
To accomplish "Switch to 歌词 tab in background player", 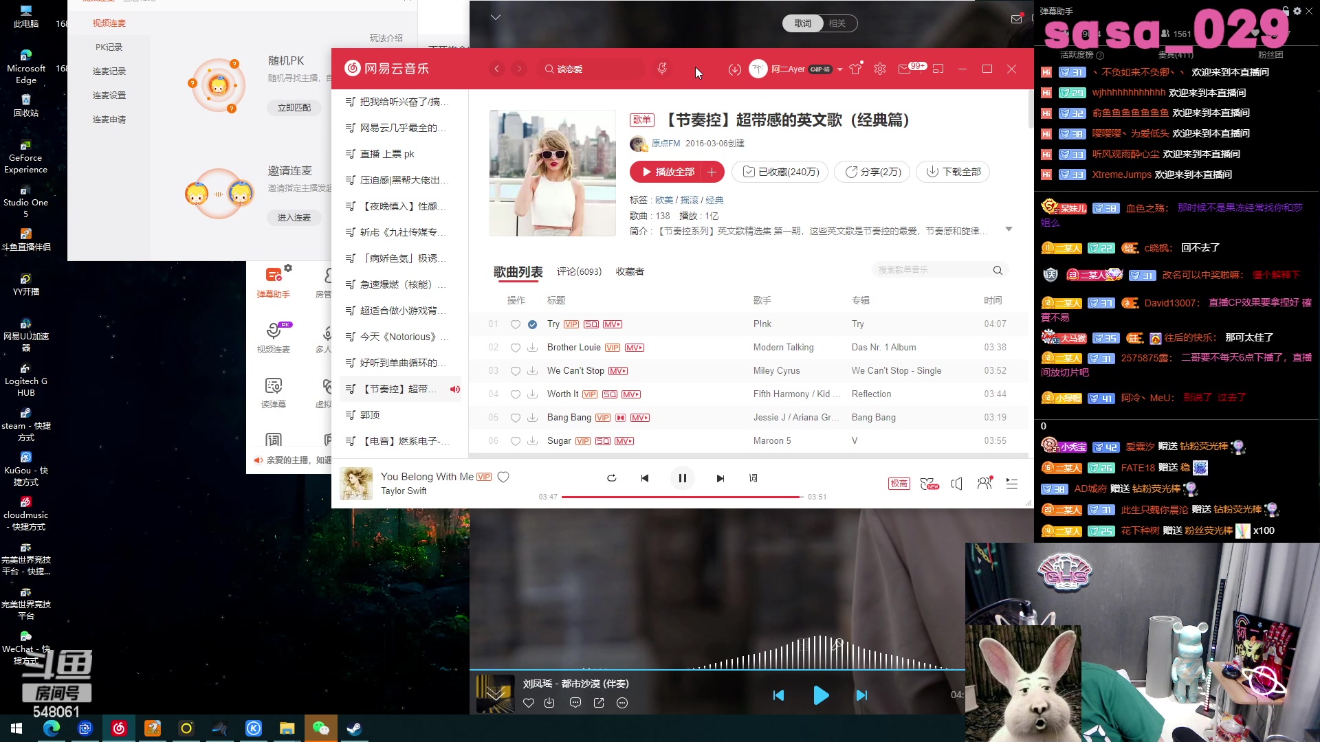I will click(x=802, y=23).
